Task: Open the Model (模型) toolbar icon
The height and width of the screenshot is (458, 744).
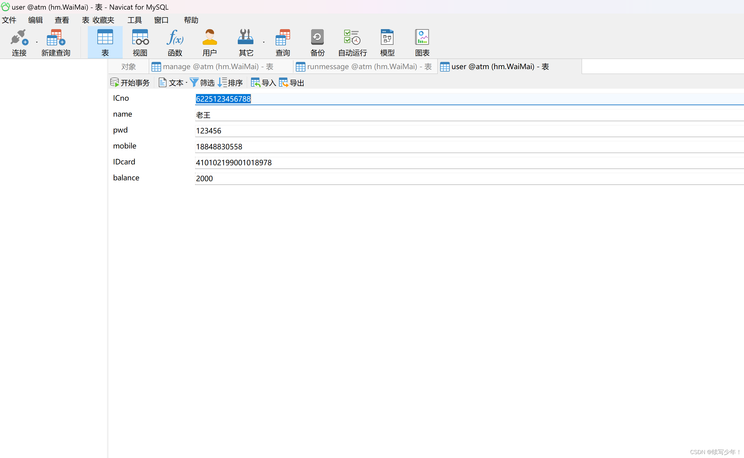Action: tap(387, 42)
